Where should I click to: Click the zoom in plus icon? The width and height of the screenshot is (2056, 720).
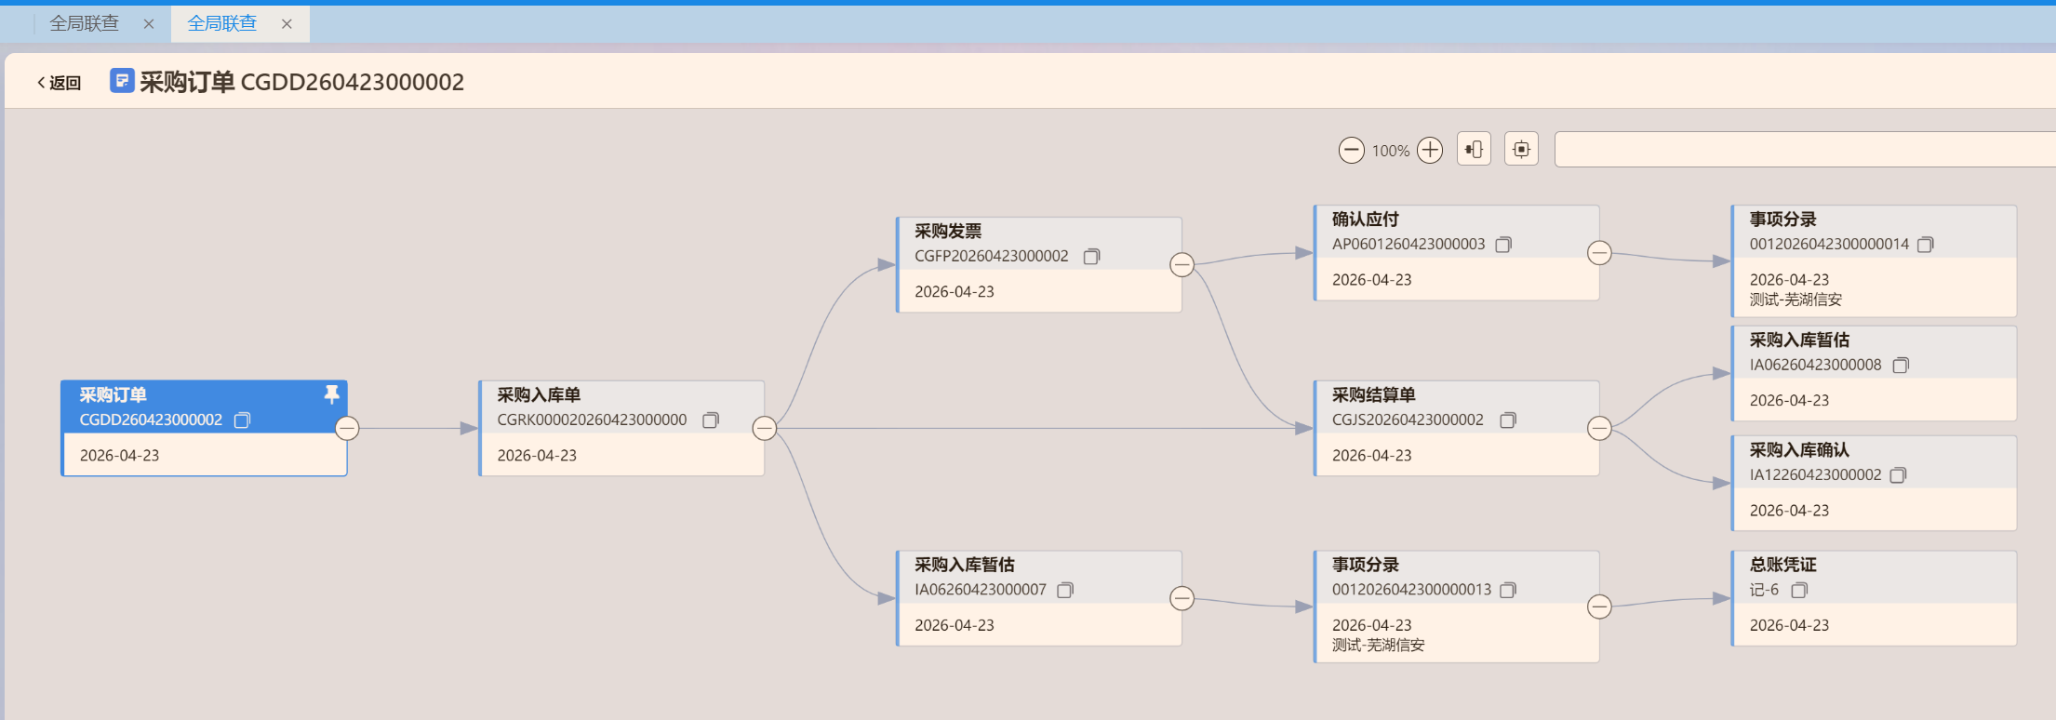pos(1430,150)
